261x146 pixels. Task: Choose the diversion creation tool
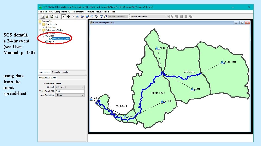click(x=96, y=16)
